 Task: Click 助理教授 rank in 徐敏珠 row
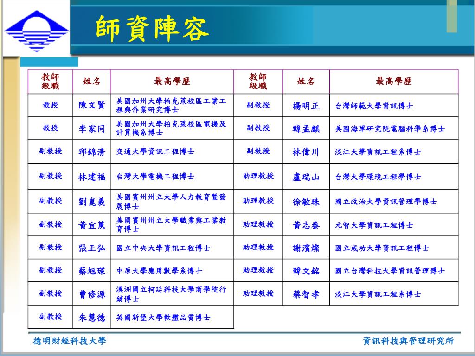point(258,201)
